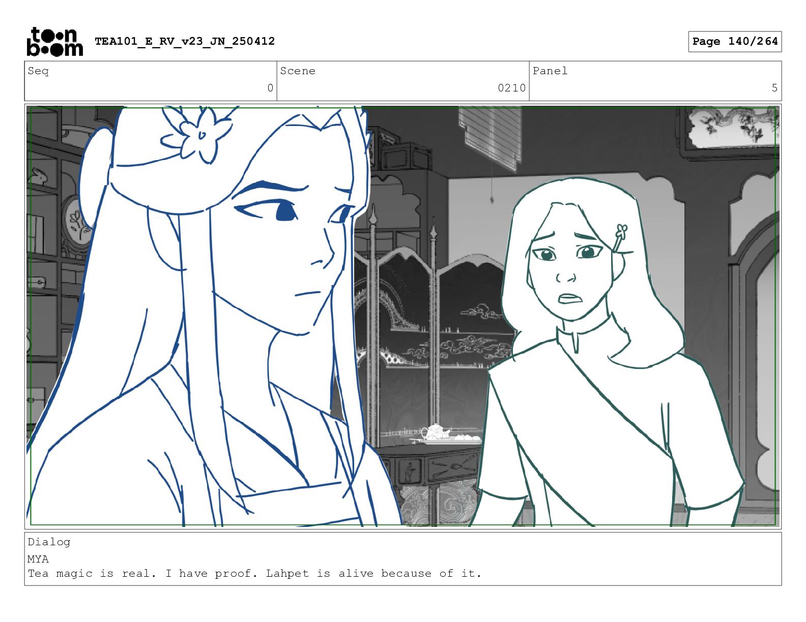Select the speaker name MYA
This screenshot has width=806, height=622.
(x=38, y=558)
